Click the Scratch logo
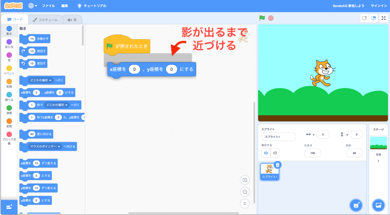 [x=13, y=5]
